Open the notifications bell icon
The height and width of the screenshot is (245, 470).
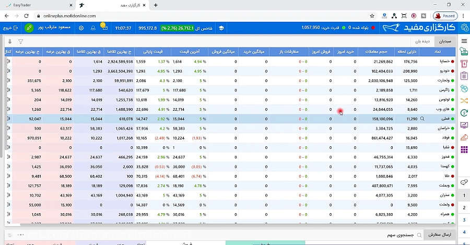click(x=93, y=28)
